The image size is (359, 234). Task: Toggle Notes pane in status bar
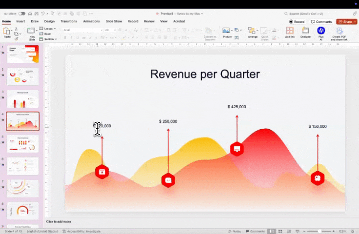click(x=235, y=231)
